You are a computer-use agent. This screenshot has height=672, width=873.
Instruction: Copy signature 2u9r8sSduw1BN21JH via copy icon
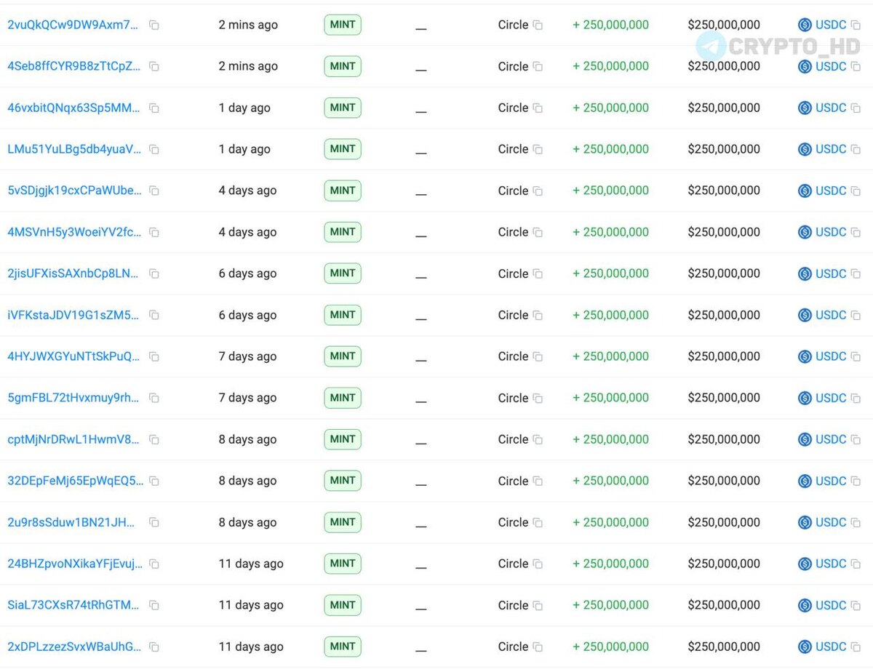(x=154, y=522)
